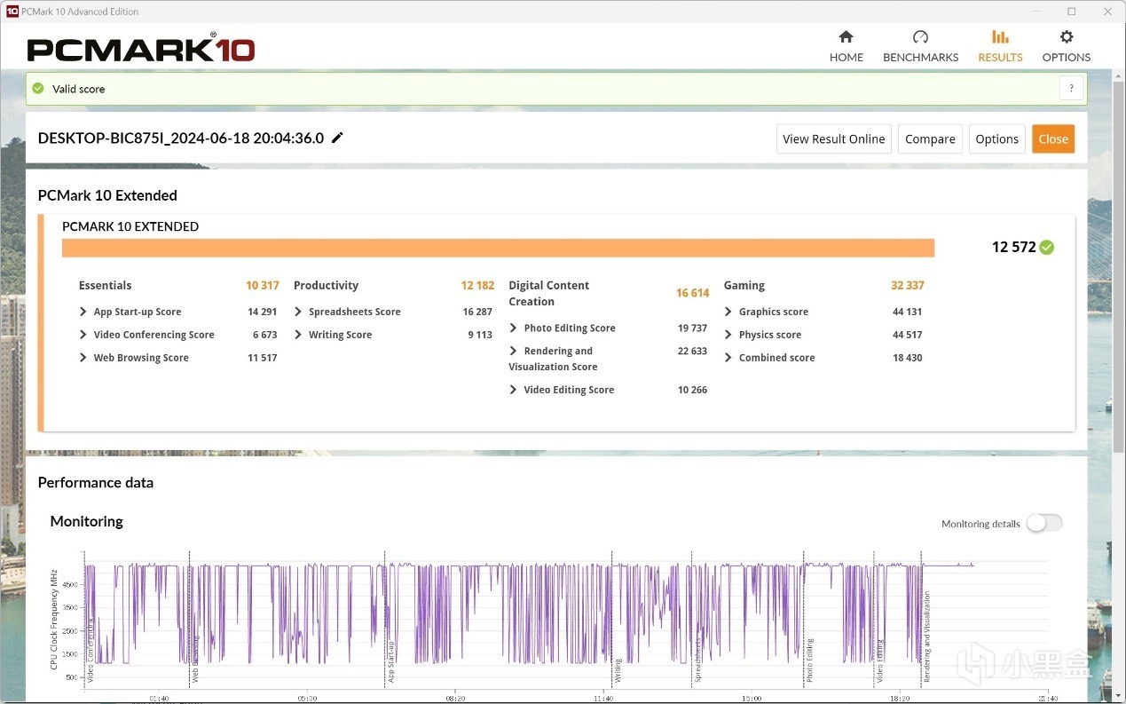Click the App Start-up marker in chart

pyautogui.click(x=390, y=661)
